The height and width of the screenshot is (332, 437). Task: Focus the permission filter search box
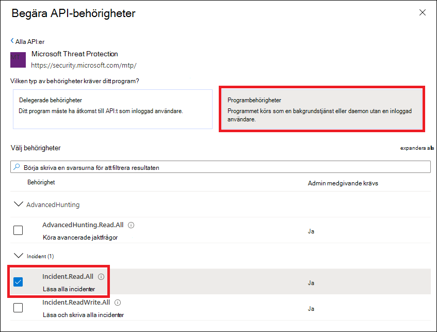pyautogui.click(x=220, y=167)
